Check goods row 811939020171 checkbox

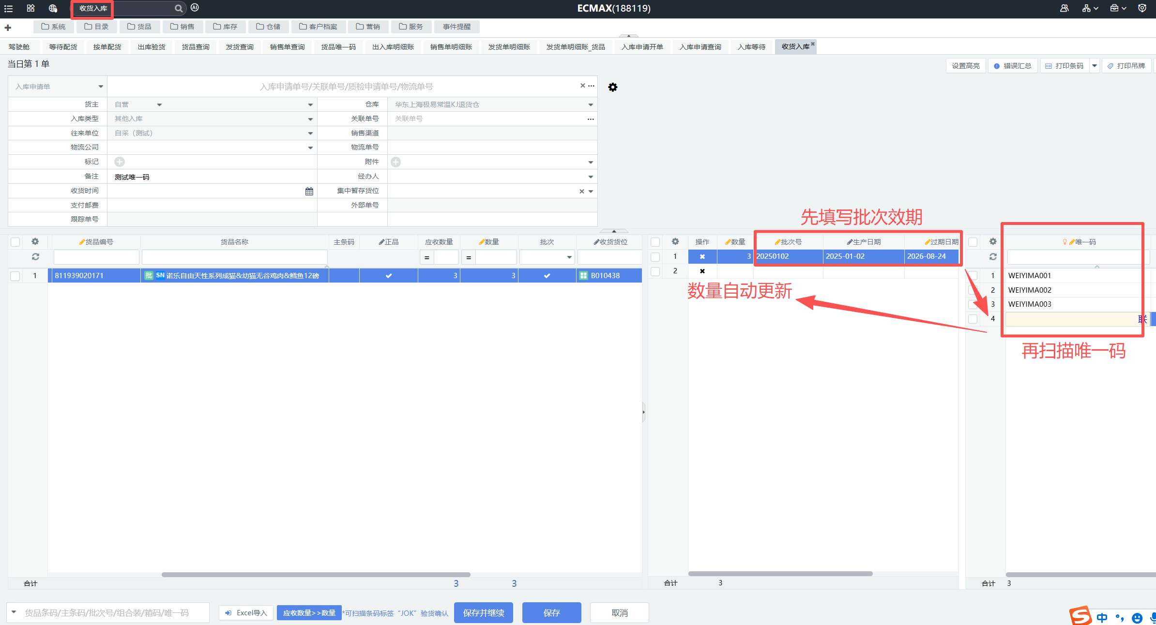coord(15,276)
